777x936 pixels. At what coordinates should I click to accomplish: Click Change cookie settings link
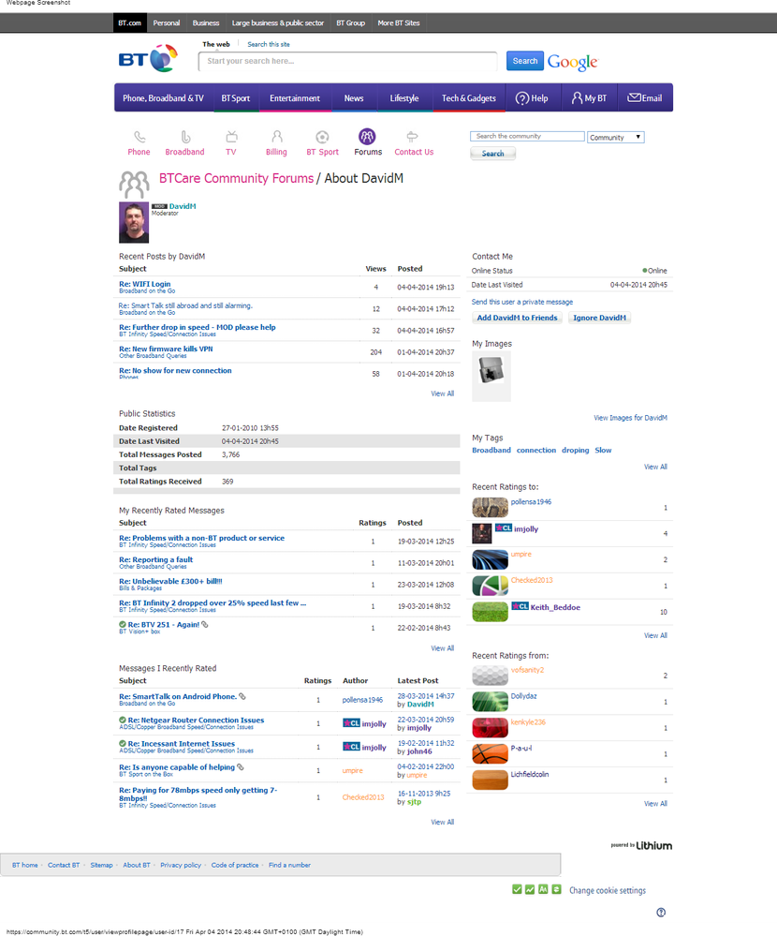(608, 891)
